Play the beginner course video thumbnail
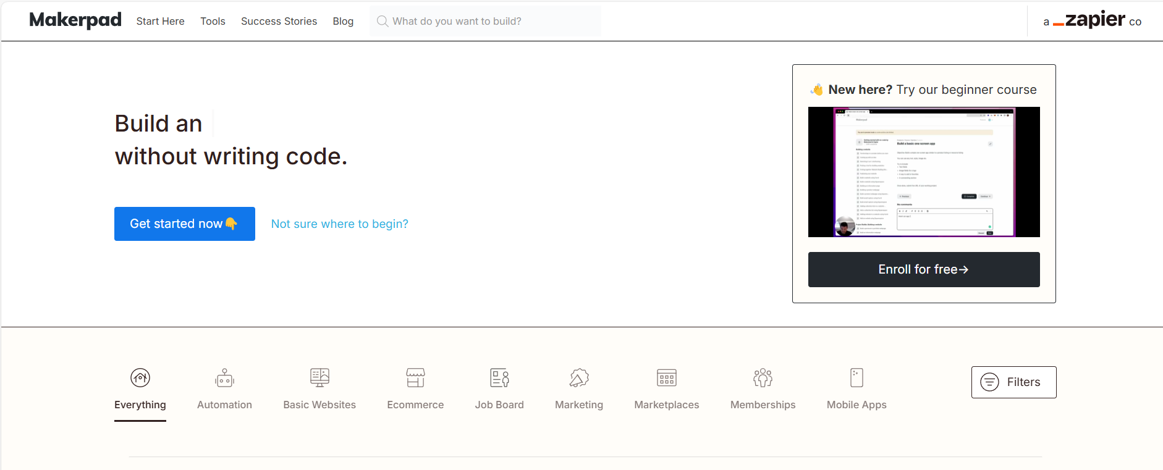The width and height of the screenshot is (1163, 470). click(x=924, y=172)
